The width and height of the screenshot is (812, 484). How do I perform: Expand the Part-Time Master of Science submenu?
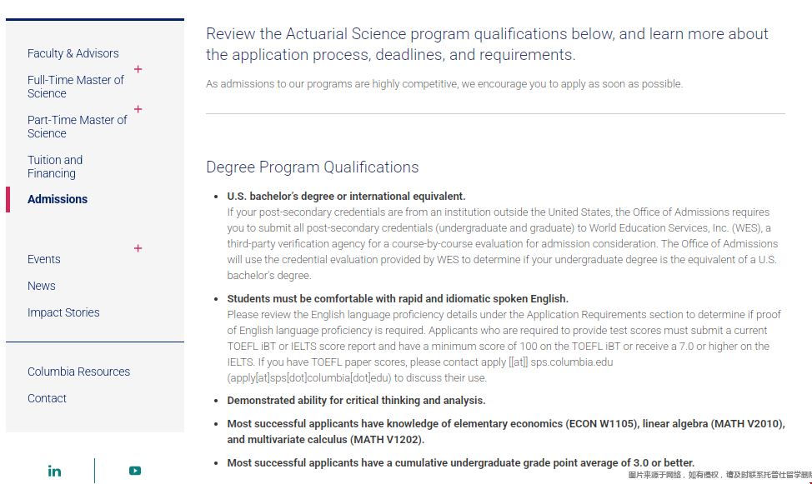pyautogui.click(x=138, y=109)
